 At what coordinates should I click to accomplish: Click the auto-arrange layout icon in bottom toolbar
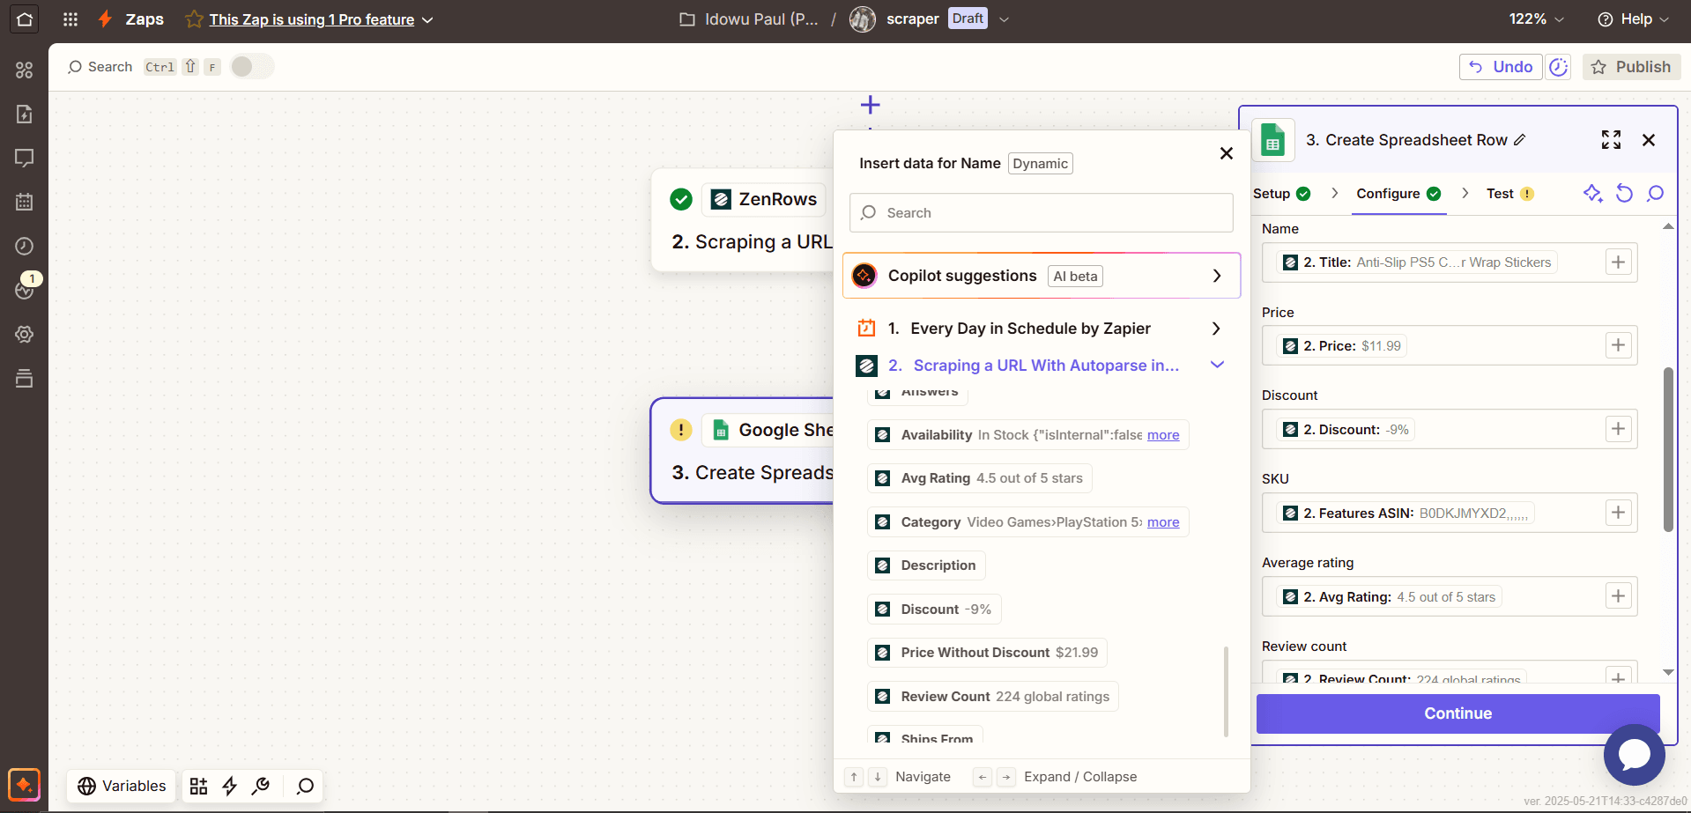click(x=198, y=786)
